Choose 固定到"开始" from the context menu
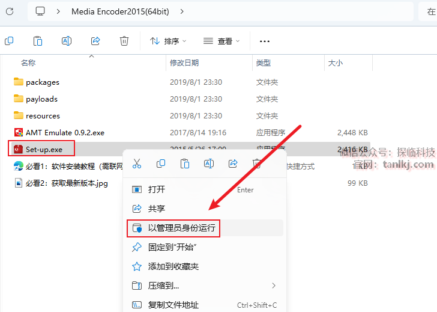Image resolution: width=437 pixels, height=312 pixels. click(x=205, y=247)
